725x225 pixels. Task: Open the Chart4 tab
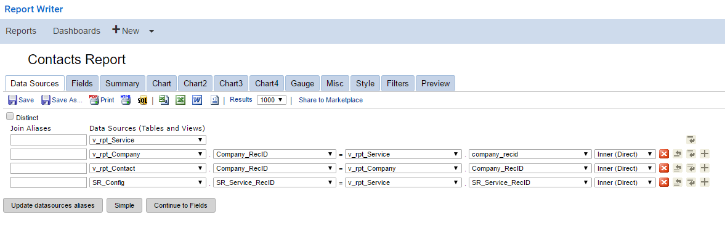tap(267, 83)
